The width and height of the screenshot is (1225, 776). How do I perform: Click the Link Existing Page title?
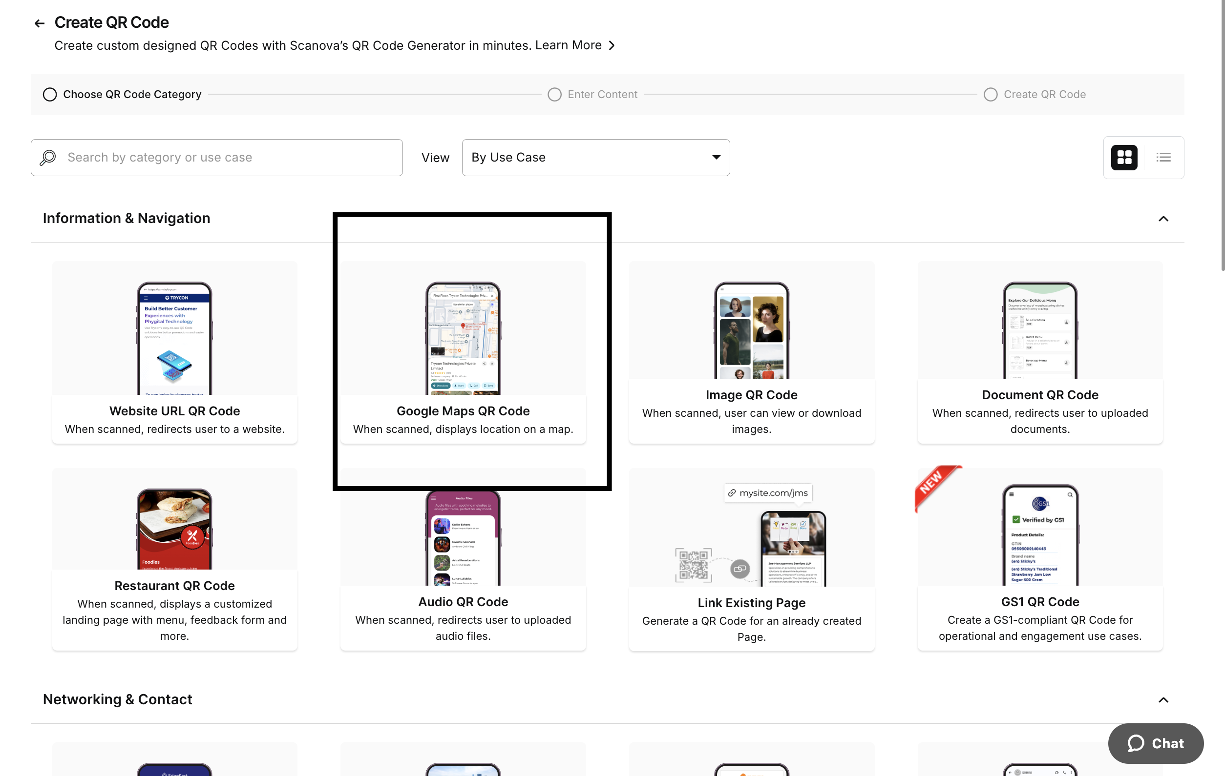point(751,603)
